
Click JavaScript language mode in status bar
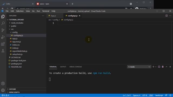(159, 95)
